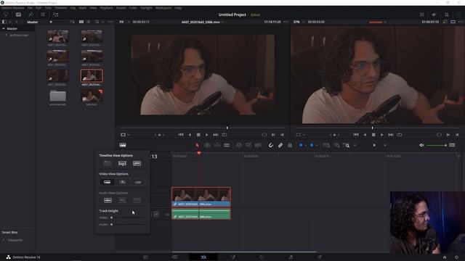Screen dimensions: 465x261
Task: Select the Trim Edit Mode tool
Action: (207, 145)
